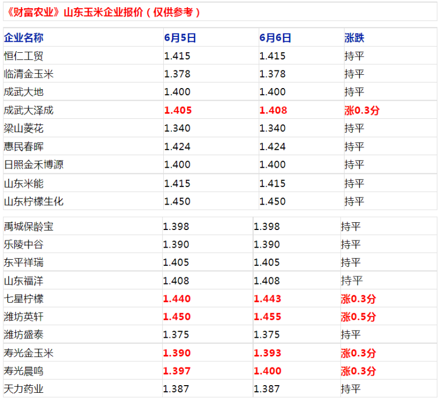Click 恒仁工贸's 6月5日 price 1.415
The height and width of the screenshot is (400, 441).
[x=177, y=56]
